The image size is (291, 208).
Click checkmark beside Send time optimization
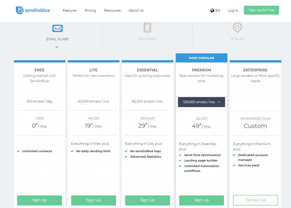tap(180, 155)
